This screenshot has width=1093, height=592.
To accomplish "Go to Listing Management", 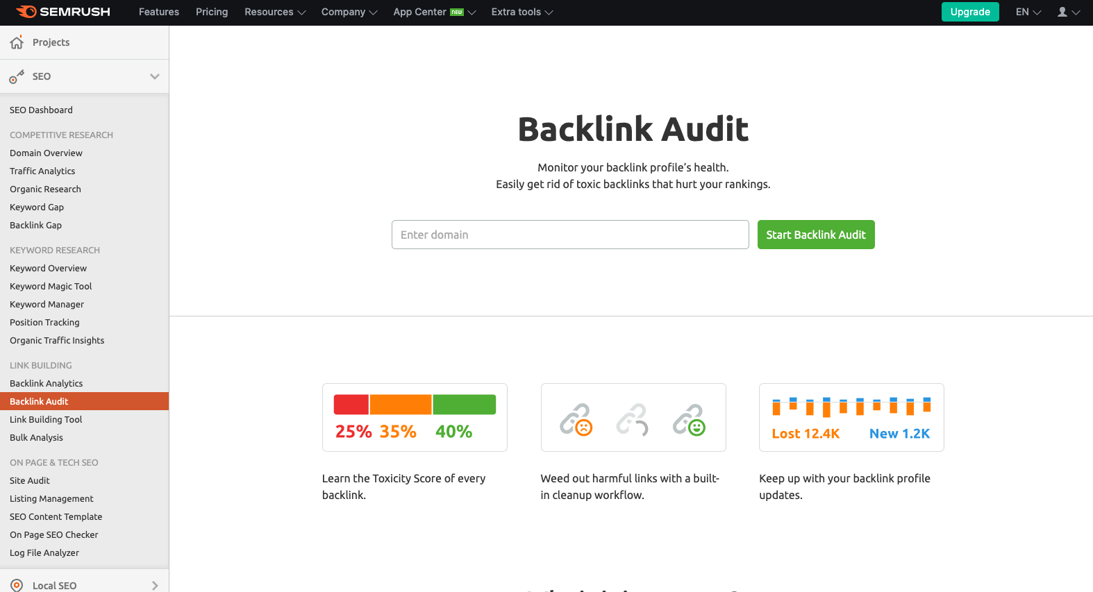I will pos(51,498).
